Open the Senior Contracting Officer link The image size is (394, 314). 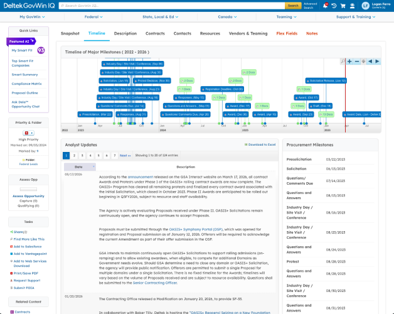pos(155,283)
